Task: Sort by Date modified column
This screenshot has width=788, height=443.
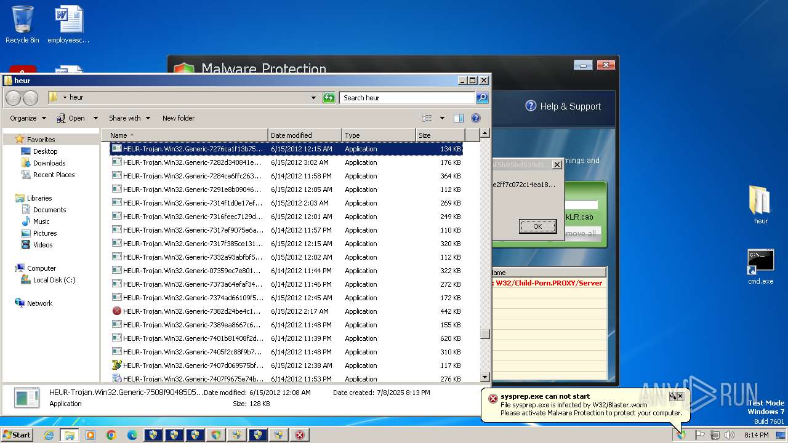Action: click(x=305, y=135)
